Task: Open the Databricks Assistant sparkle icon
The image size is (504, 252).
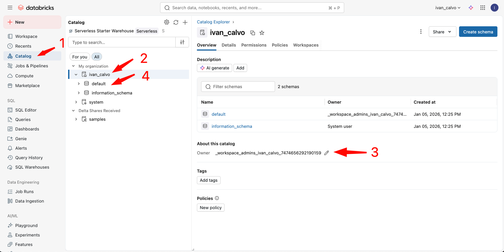Action: [471, 8]
